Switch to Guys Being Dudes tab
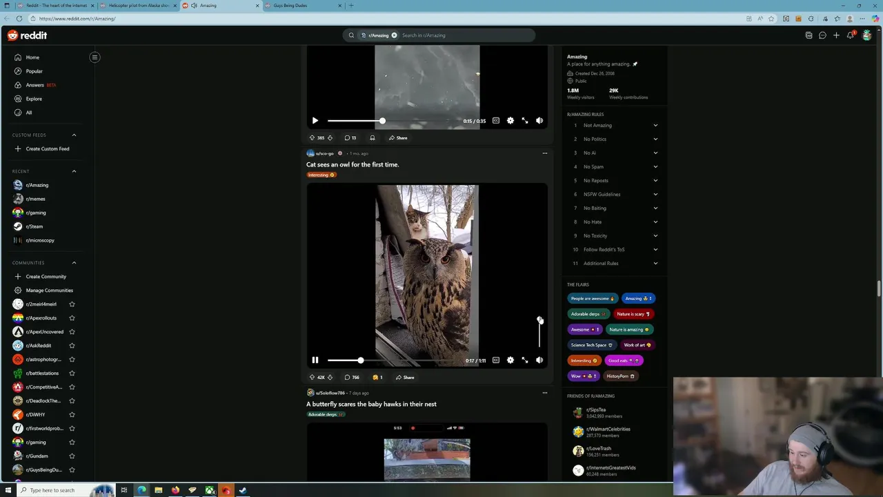 (302, 6)
